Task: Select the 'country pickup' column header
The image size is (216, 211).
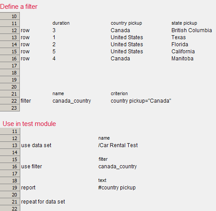Action: [x=127, y=23]
